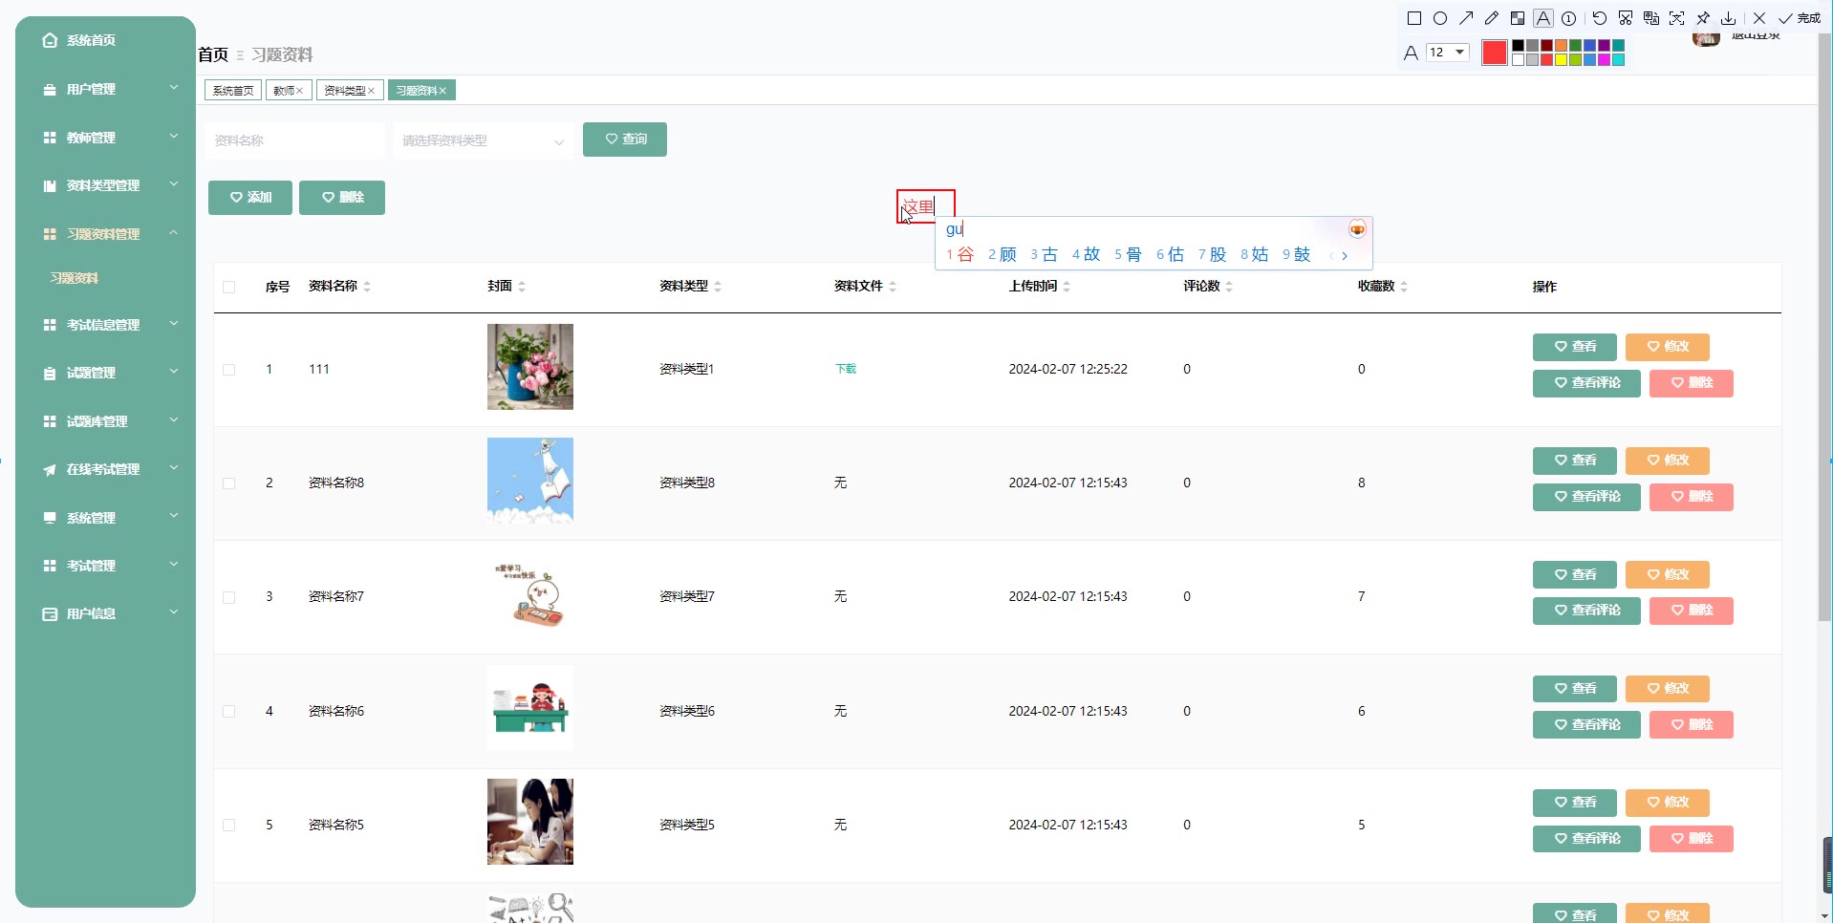Click the 用户信息 card icon
This screenshot has height=923, width=1833.
50,613
